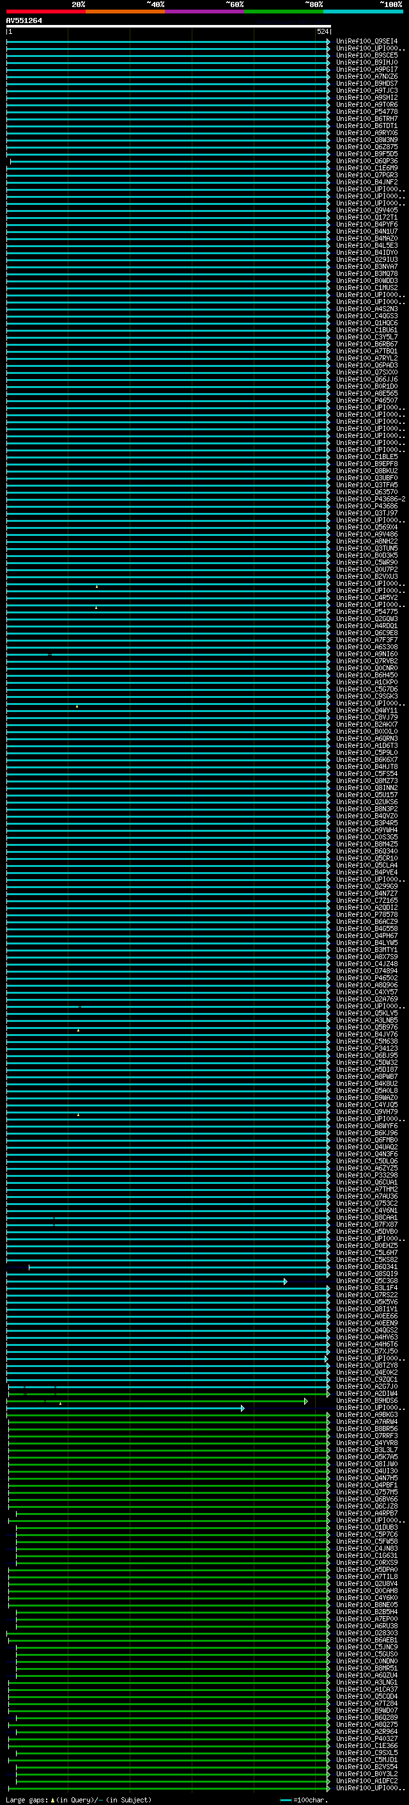The height and width of the screenshot is (1805, 409).
Task: Select hit label UniRef100_P46502
Action: (367, 978)
